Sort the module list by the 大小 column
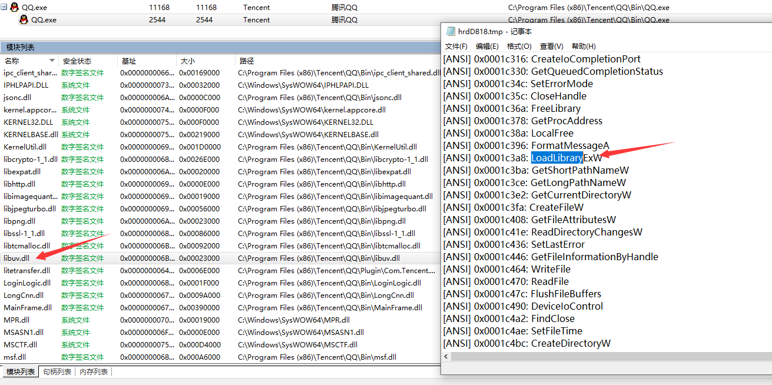 click(206, 61)
